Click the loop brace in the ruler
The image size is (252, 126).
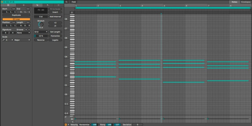[x=163, y=8]
